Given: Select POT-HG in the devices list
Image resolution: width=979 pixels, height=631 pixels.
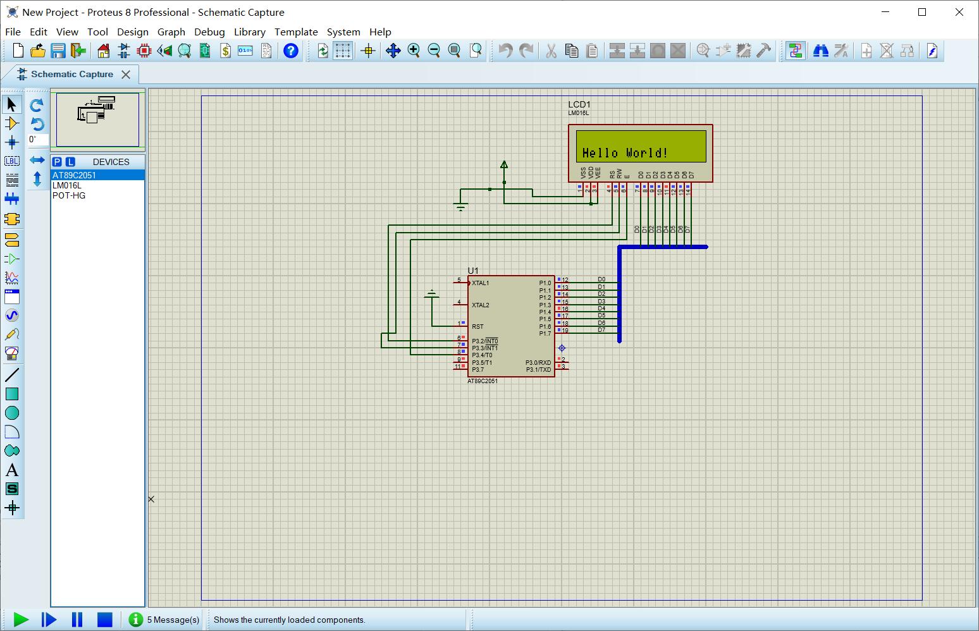Looking at the screenshot, I should click(x=97, y=195).
